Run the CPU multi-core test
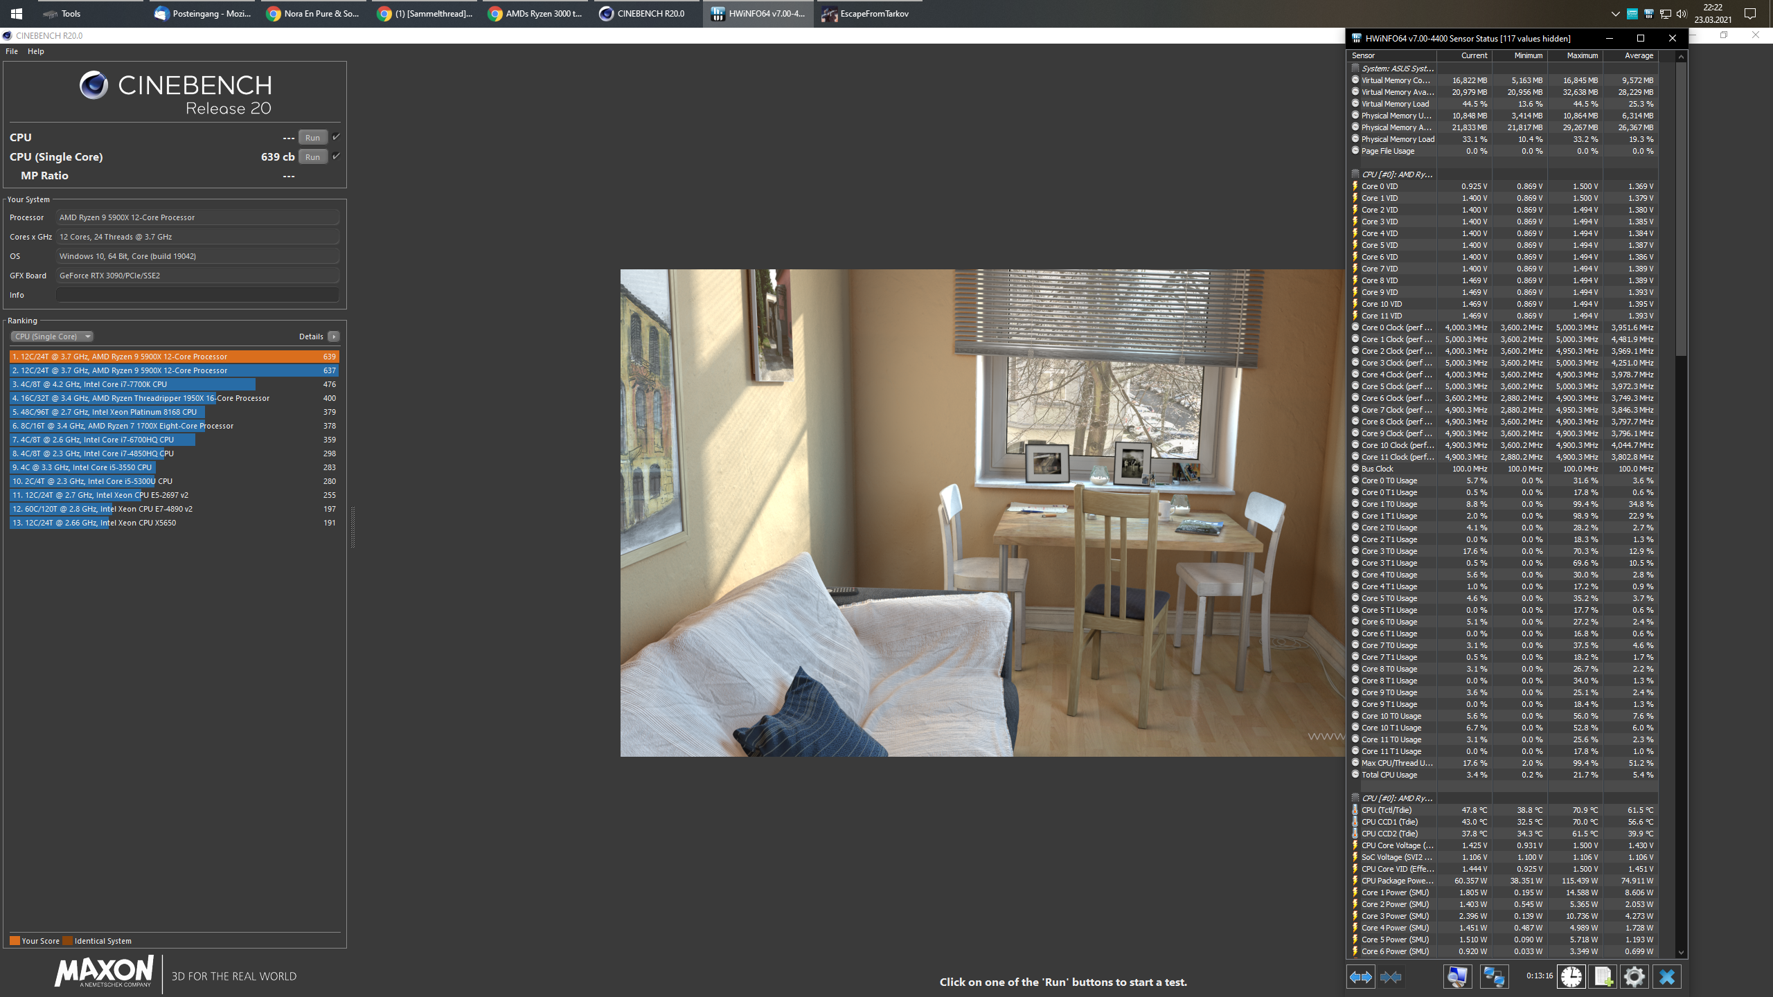 coord(312,138)
